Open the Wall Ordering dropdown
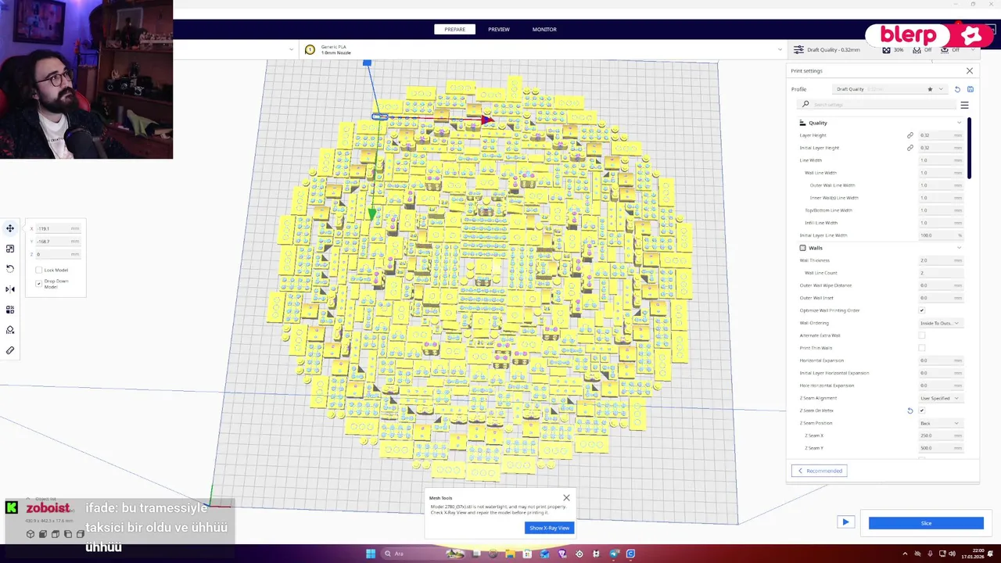The image size is (1001, 563). [x=940, y=323]
